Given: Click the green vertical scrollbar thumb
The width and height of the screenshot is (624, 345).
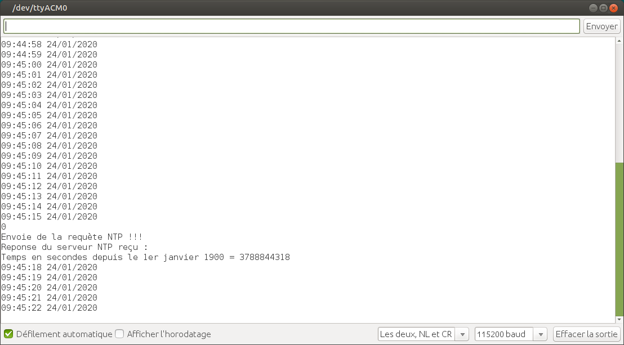Looking at the screenshot, I should (x=619, y=236).
